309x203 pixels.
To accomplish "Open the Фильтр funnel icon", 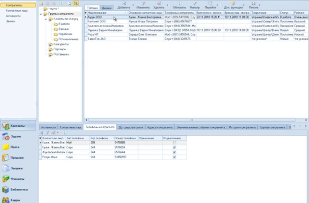I will (x=195, y=4).
